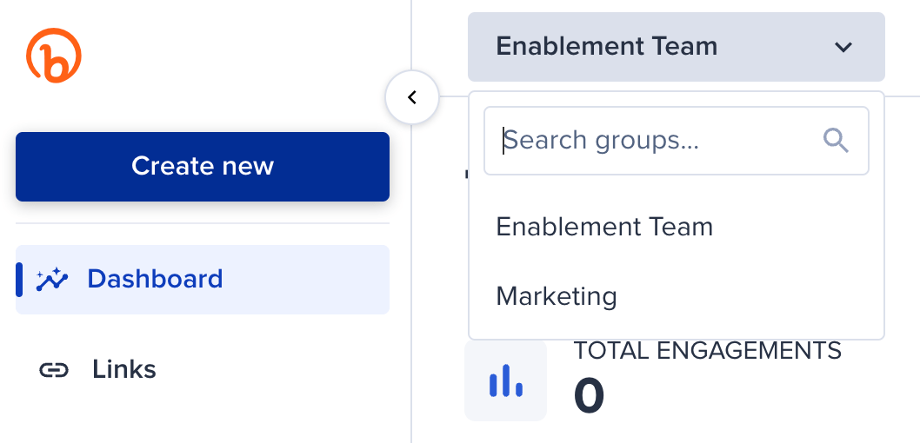This screenshot has width=920, height=443.
Task: Go to the Dashboard page
Action: click(155, 279)
